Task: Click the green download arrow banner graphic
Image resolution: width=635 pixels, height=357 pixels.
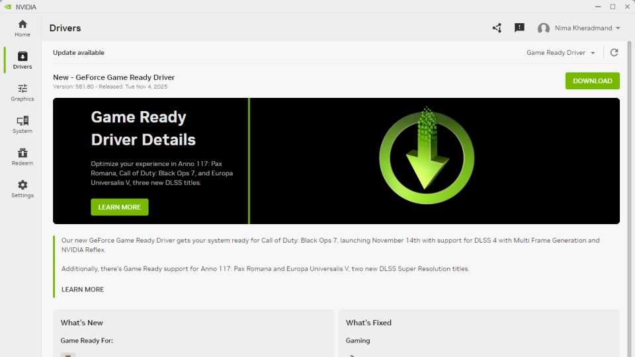Action: [427, 155]
